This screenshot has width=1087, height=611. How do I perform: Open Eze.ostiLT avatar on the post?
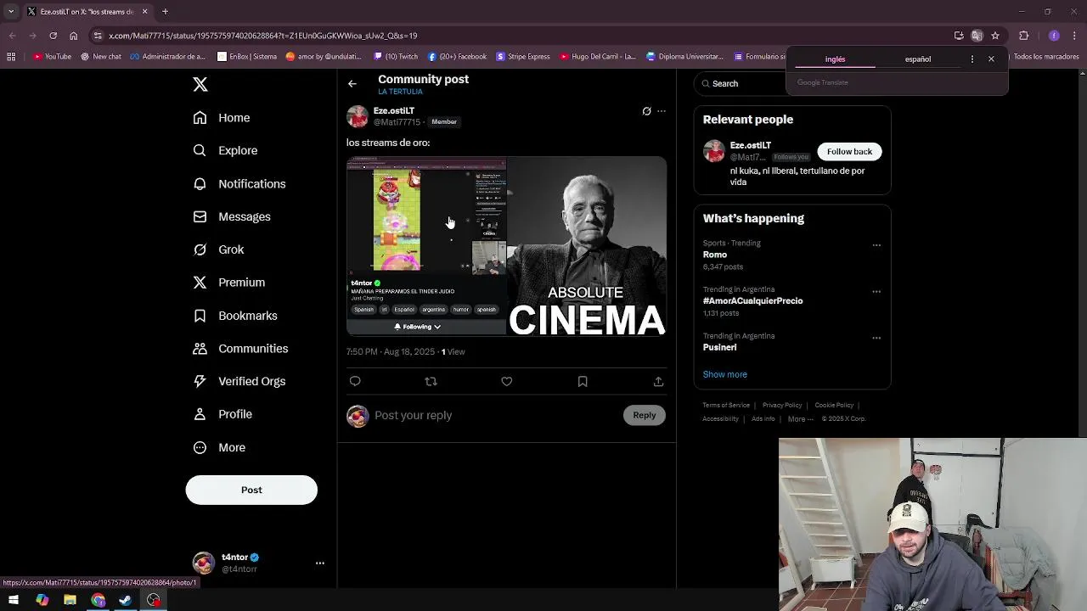pos(358,116)
